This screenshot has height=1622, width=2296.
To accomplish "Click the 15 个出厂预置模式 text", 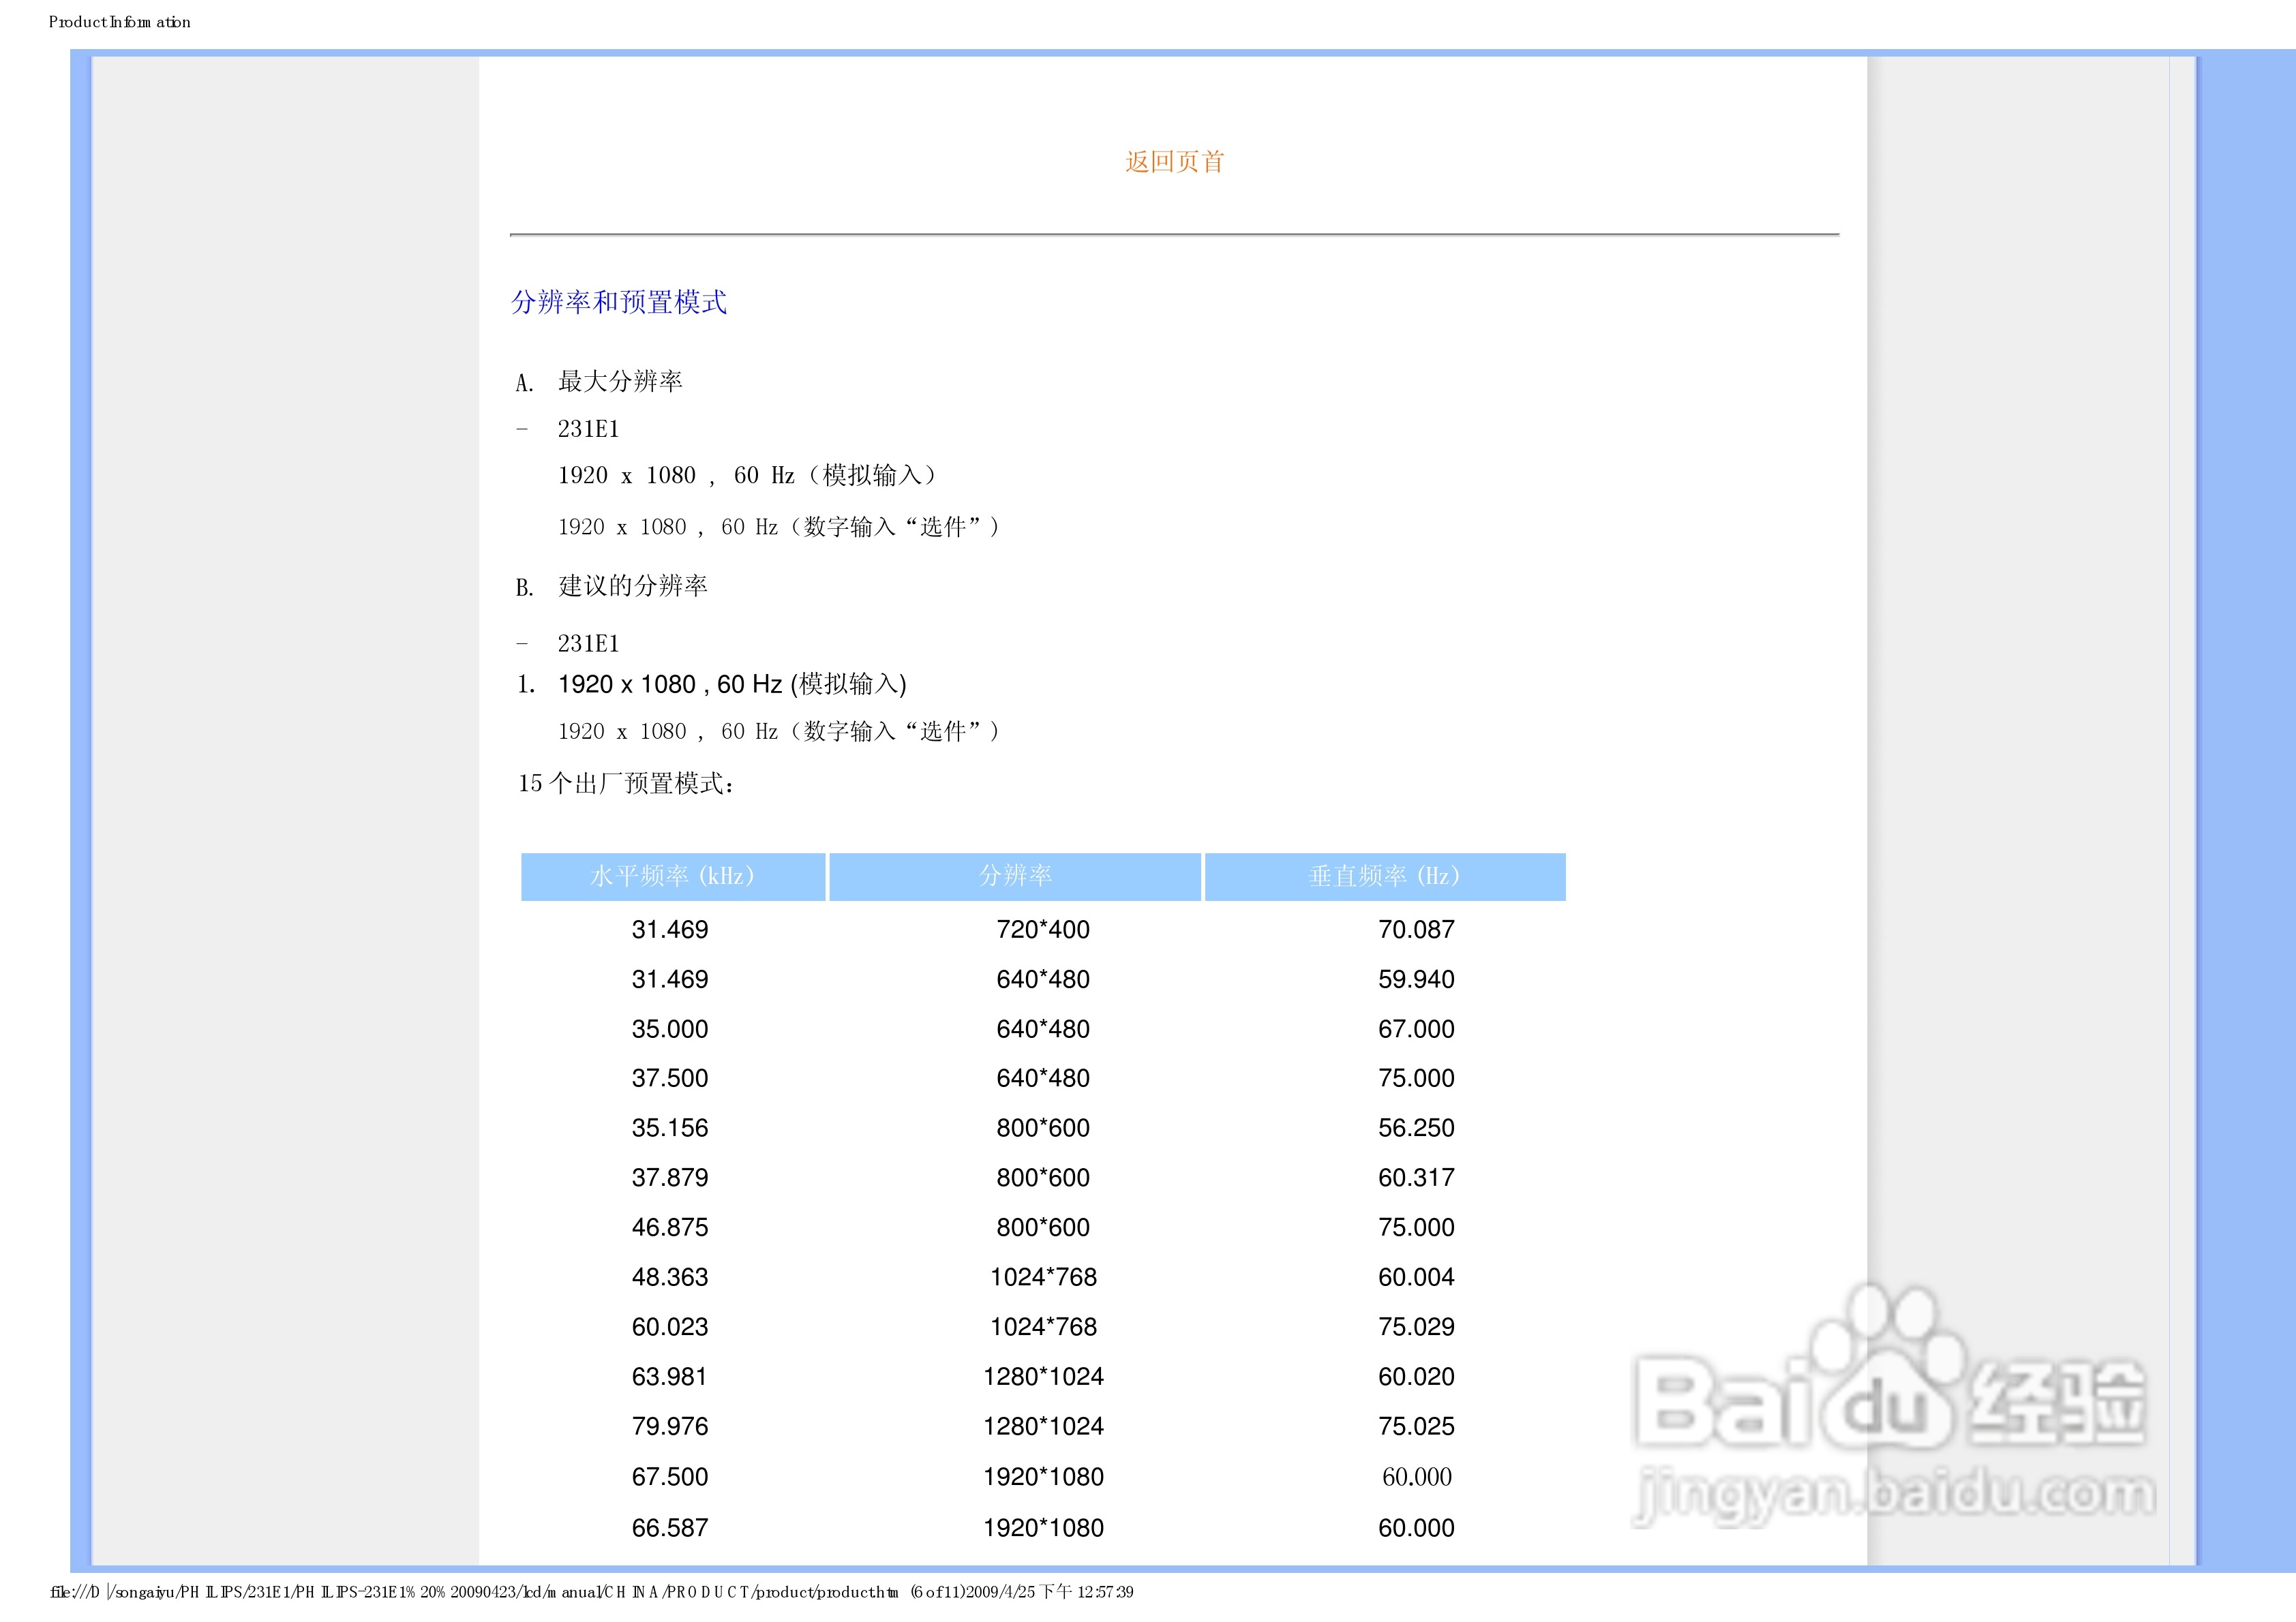I will pos(626,784).
